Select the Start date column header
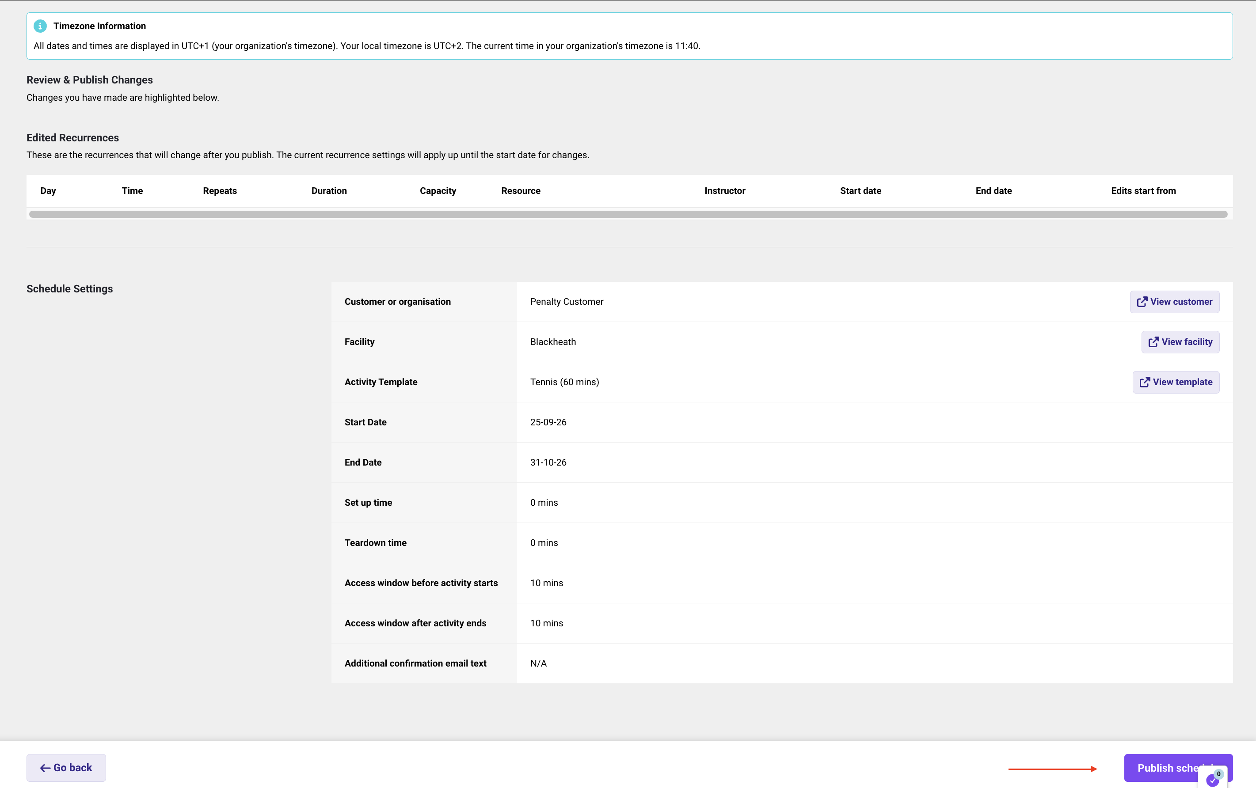 point(861,191)
